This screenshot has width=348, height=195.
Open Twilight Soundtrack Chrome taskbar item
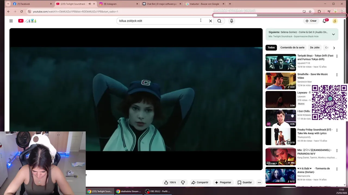[100, 191]
